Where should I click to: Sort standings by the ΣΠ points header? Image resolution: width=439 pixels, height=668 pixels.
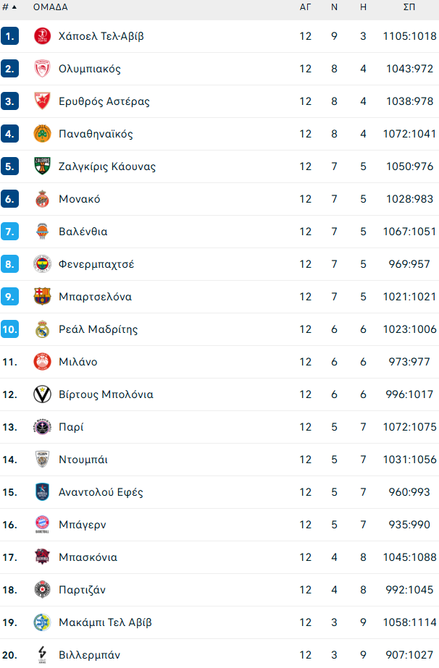click(409, 7)
